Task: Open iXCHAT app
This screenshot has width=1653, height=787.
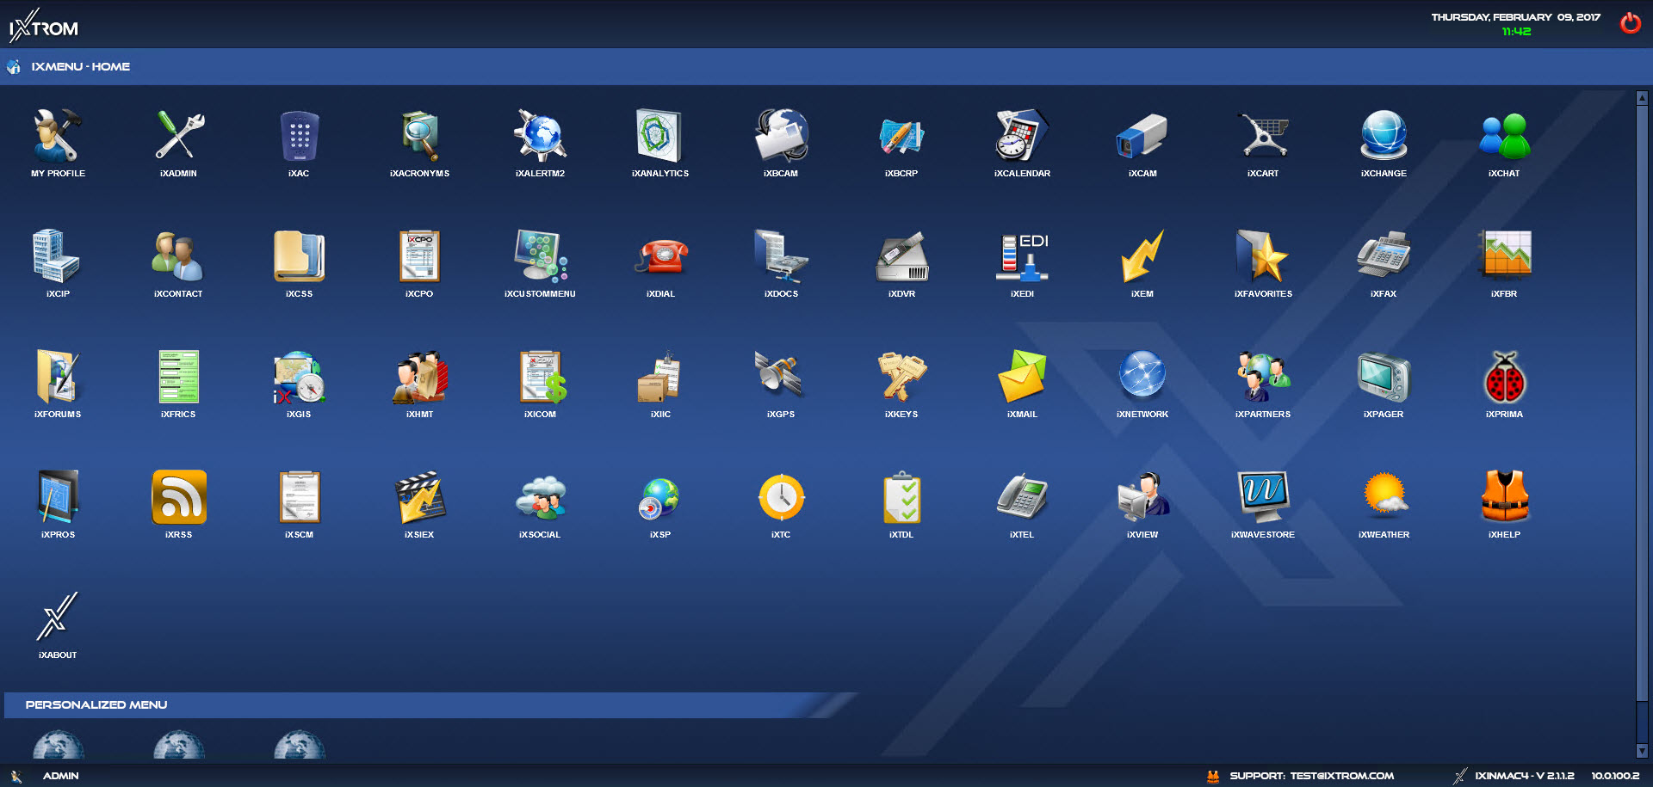Action: (x=1504, y=136)
